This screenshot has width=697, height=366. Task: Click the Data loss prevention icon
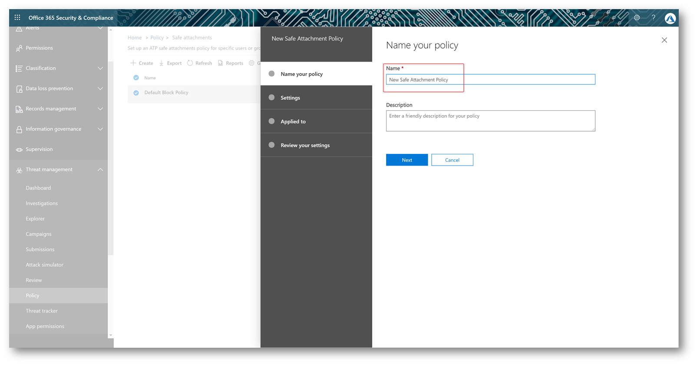pos(19,89)
